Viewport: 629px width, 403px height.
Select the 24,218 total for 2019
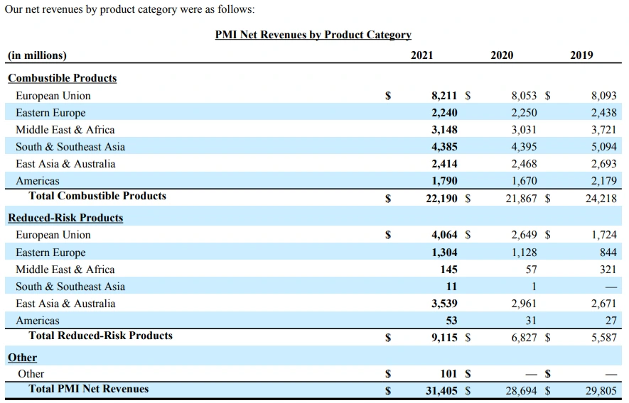click(x=601, y=199)
